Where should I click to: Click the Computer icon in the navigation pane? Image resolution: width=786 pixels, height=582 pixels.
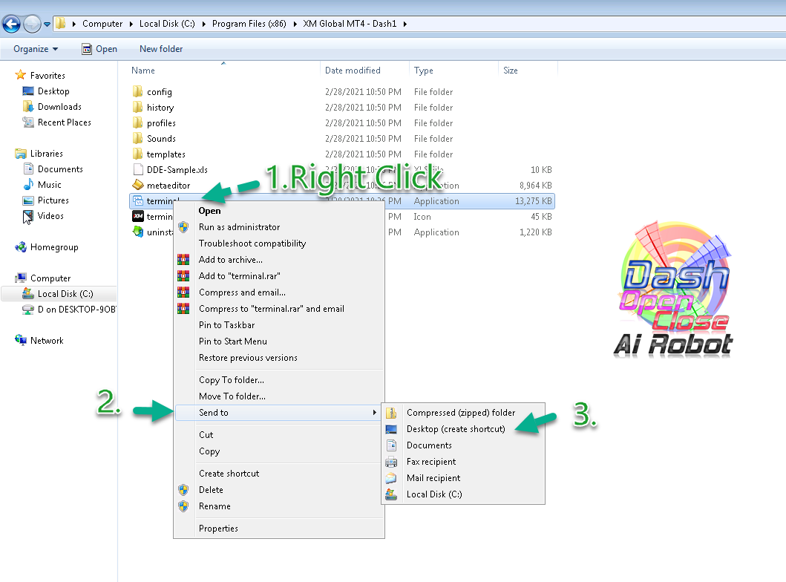pyautogui.click(x=21, y=278)
